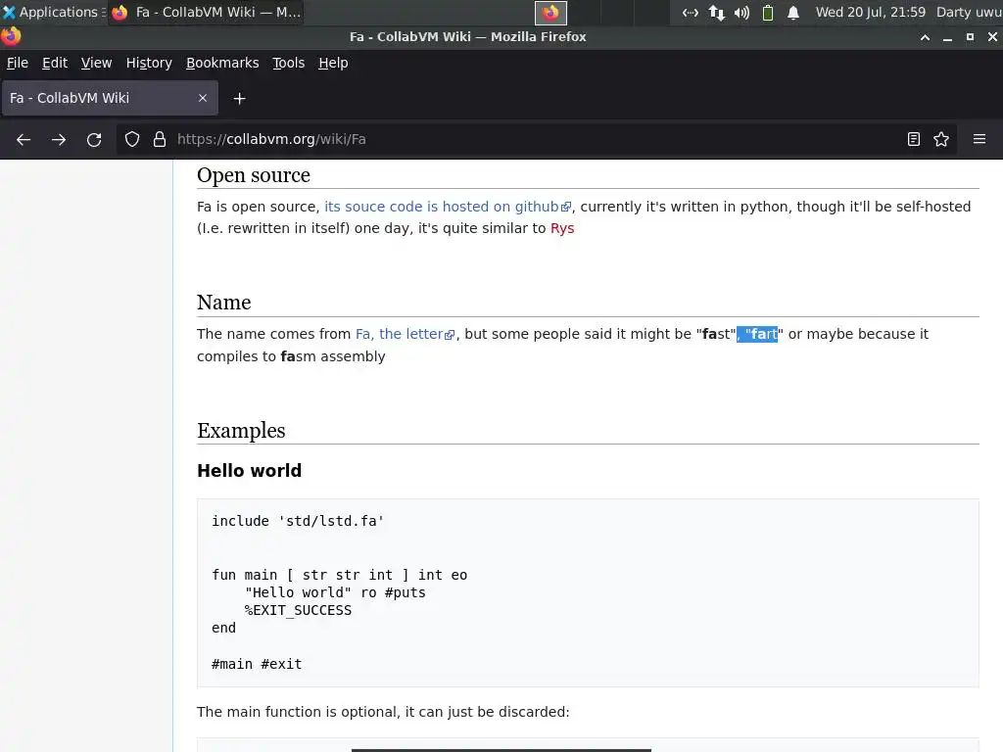Open the clock showing Wed 20 Jul
The width and height of the screenshot is (1003, 752).
coord(870,12)
